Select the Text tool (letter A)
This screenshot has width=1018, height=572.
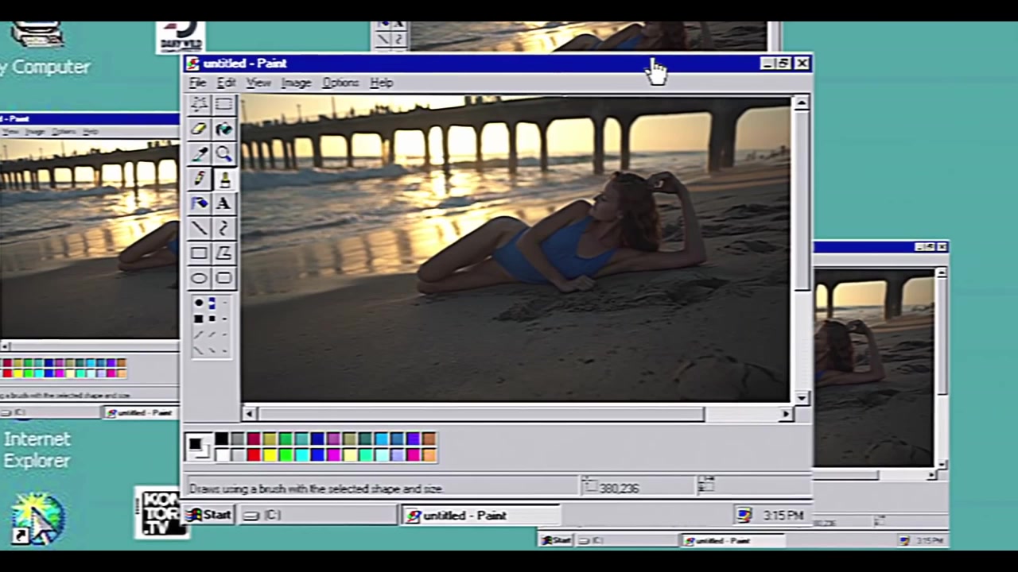click(x=223, y=203)
